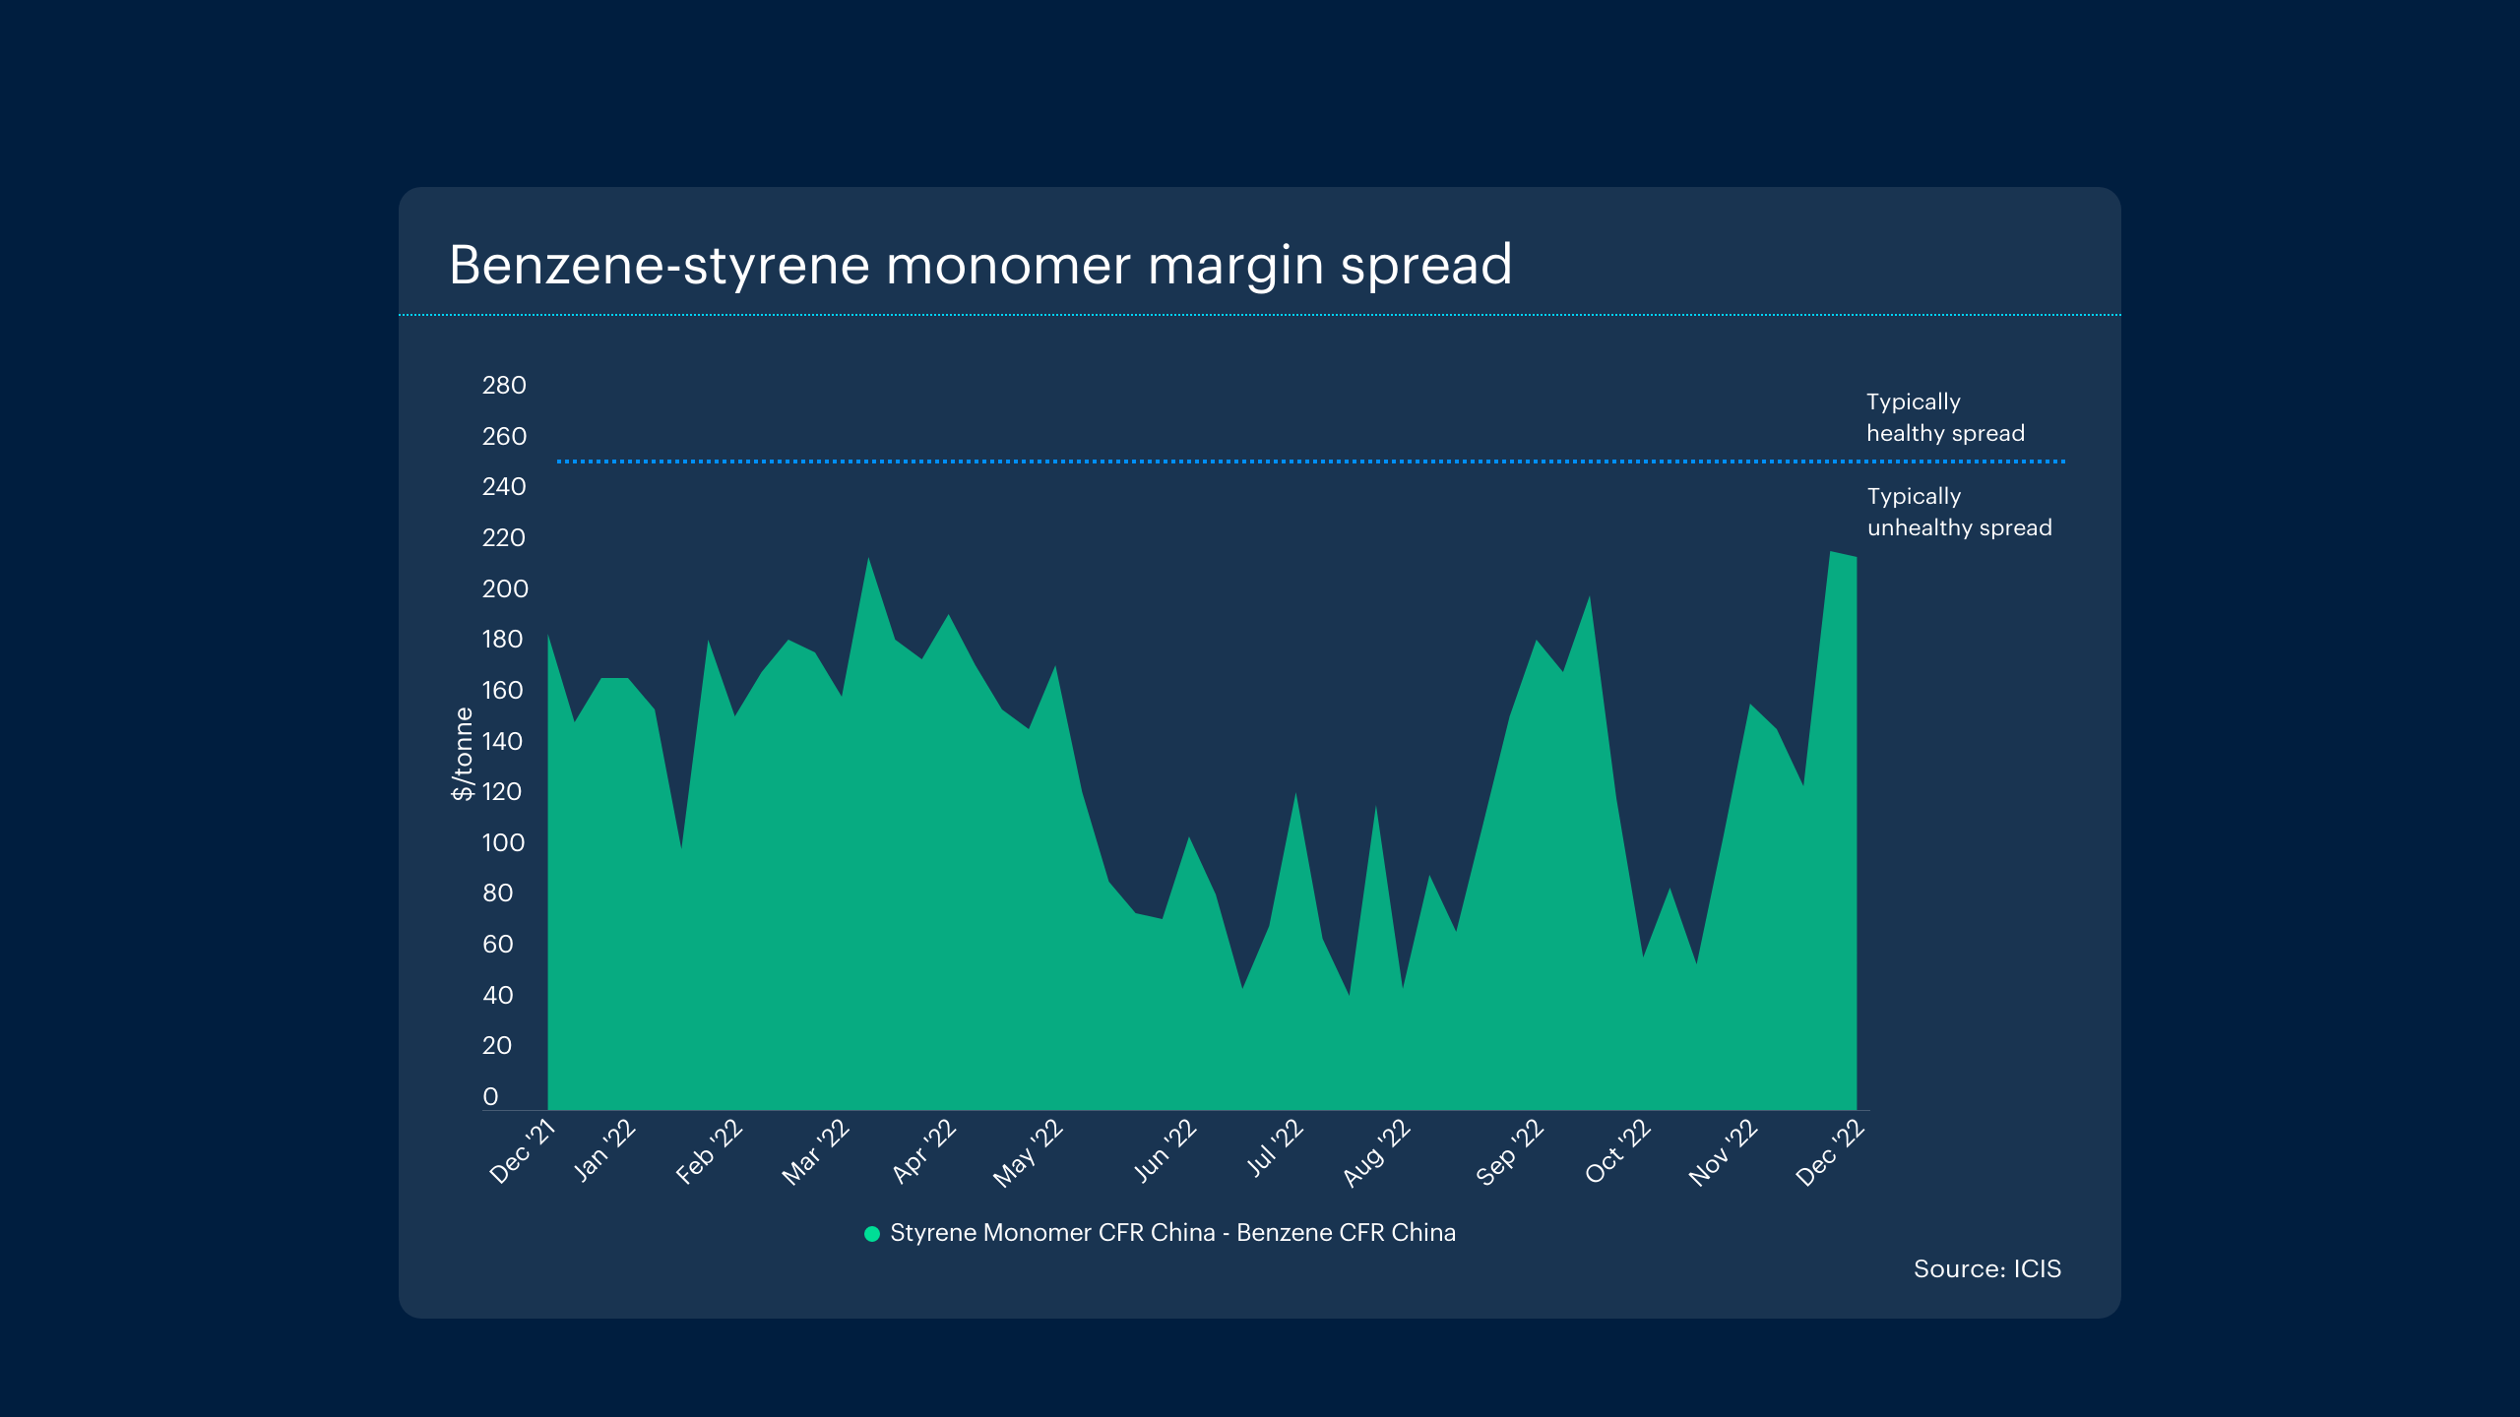
Task: Click the 200 y-axis value
Action: (504, 588)
